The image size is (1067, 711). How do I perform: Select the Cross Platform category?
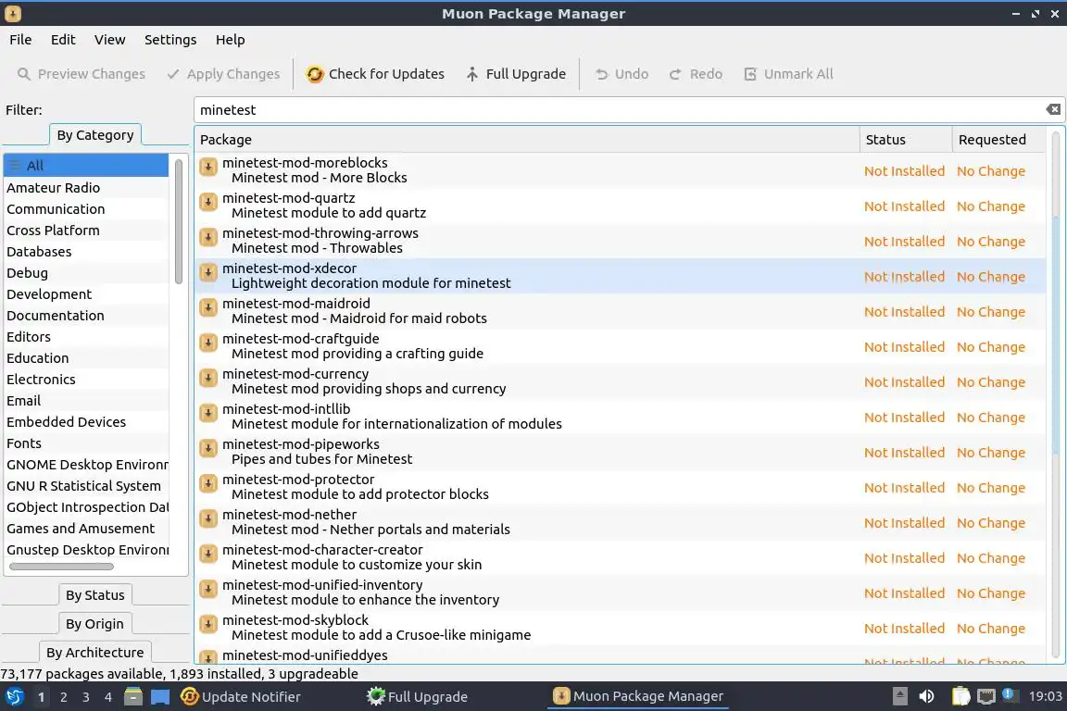click(x=86, y=230)
